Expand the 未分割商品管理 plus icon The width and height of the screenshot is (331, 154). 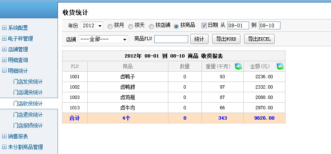click(4, 147)
